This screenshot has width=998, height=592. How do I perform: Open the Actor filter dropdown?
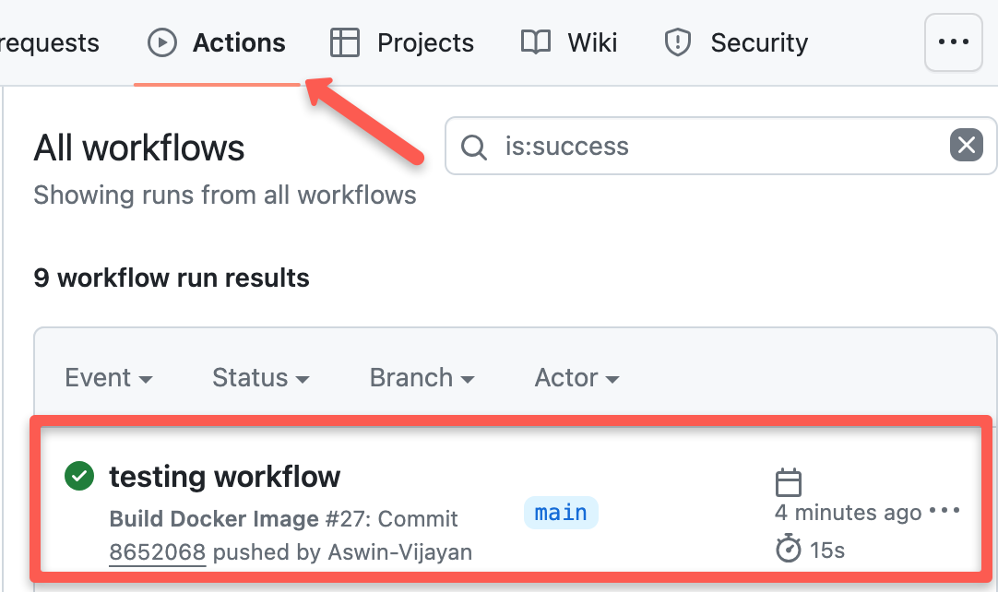[x=576, y=377]
